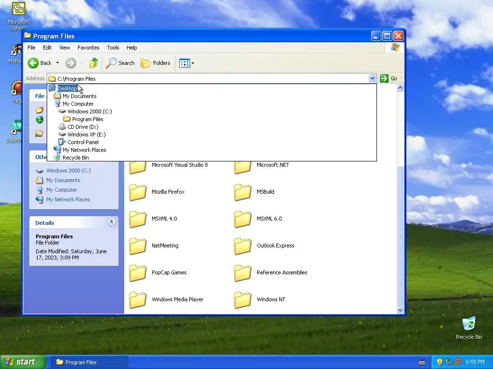Click the magnifier tray icon
Viewport: 493px width, 369px height.
click(457, 362)
